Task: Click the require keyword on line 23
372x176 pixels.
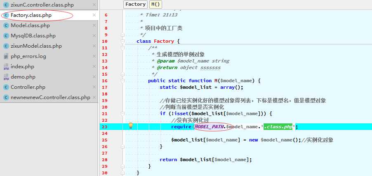Action: pos(181,127)
